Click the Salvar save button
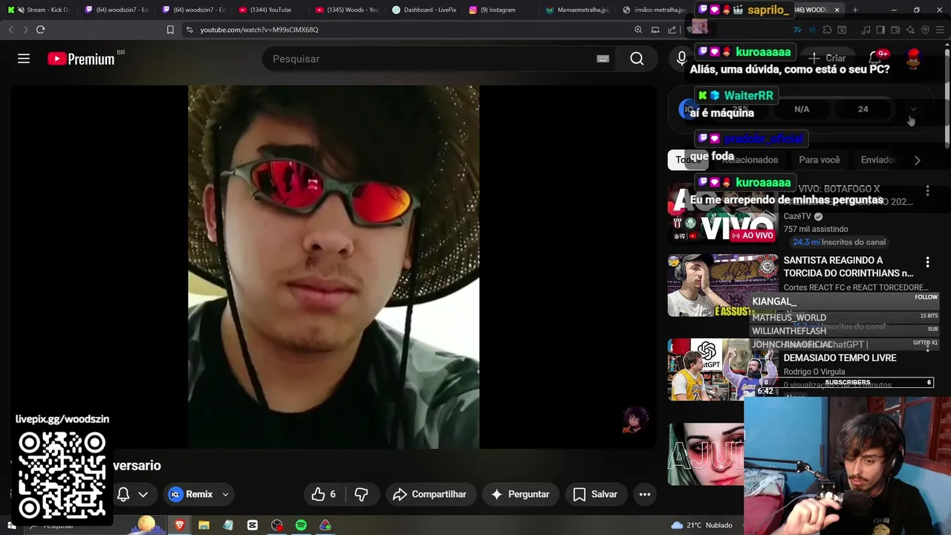The height and width of the screenshot is (535, 951). click(595, 494)
